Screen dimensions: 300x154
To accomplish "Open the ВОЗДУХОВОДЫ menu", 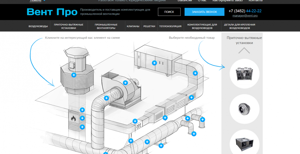I will point(38,26).
